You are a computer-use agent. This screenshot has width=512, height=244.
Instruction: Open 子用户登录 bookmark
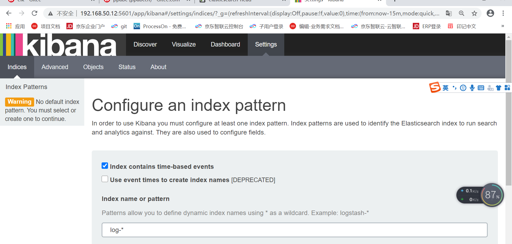tap(266, 26)
